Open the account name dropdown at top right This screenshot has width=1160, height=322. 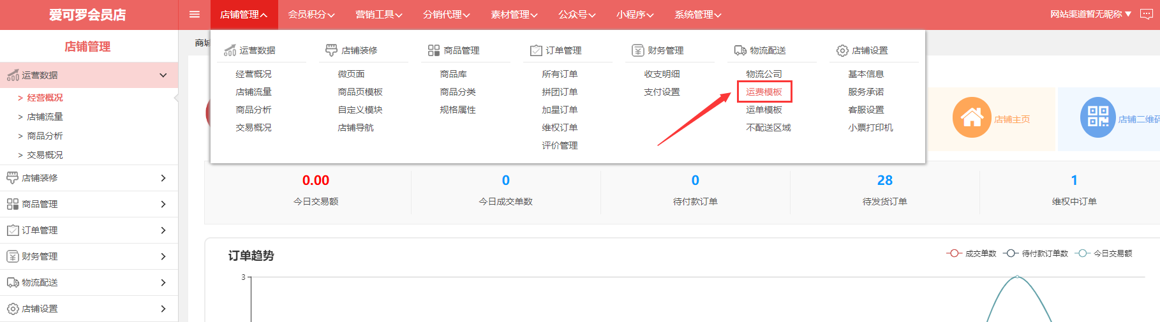tap(1090, 14)
